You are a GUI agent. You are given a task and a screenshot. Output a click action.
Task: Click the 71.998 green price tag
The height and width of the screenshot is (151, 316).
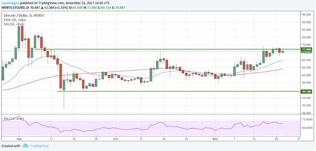(306, 50)
